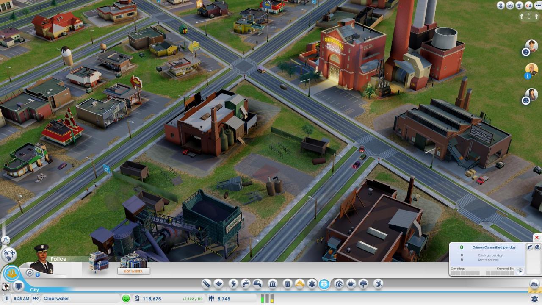Screen dimensions: 542x305
Task: Open the region view icon
Action: 8,255
